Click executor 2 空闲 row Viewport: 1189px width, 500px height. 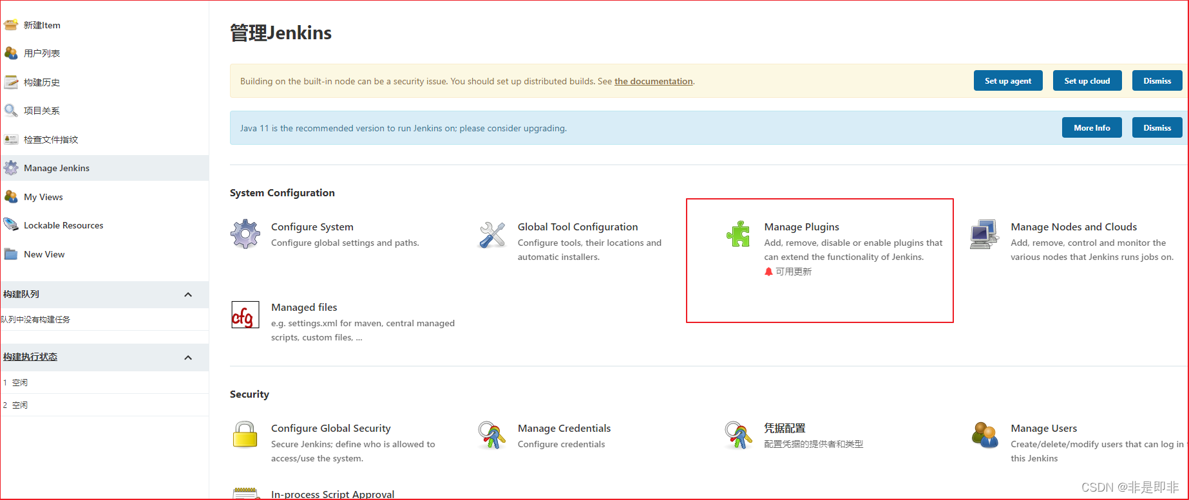[104, 405]
